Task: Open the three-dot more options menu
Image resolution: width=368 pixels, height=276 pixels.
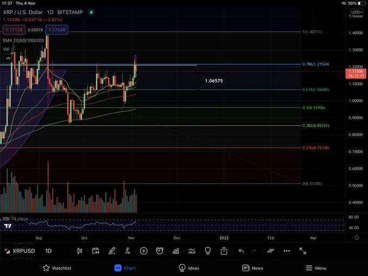Action: (287, 251)
